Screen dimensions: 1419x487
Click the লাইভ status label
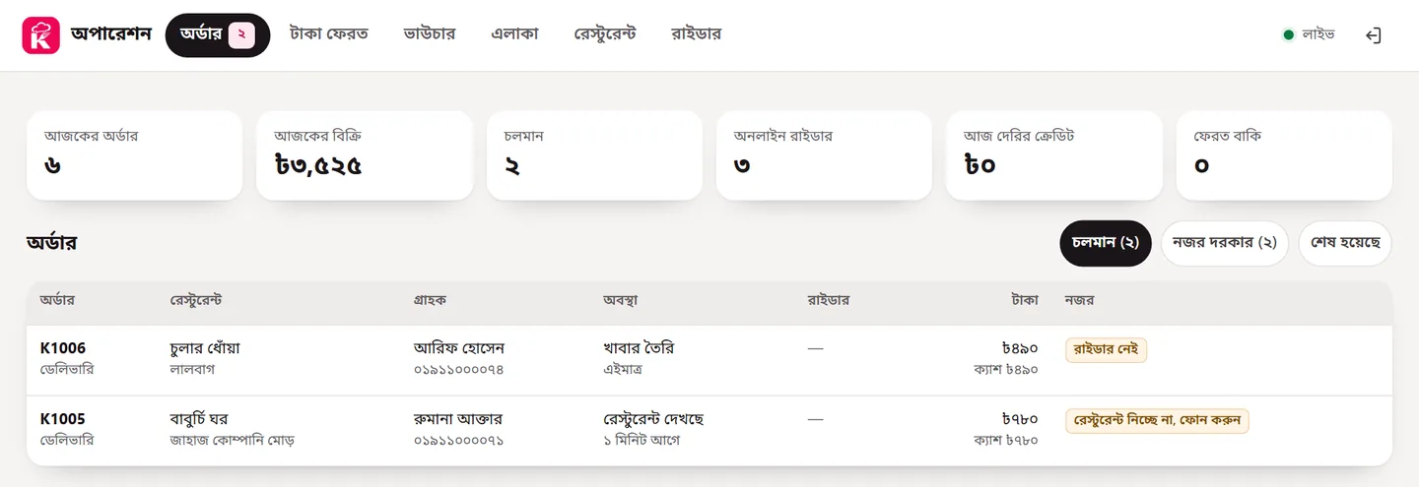tap(1318, 35)
